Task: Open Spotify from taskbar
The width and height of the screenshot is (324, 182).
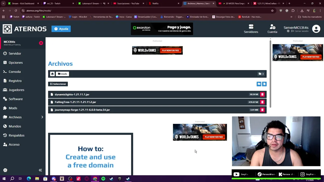Action: coord(103,179)
